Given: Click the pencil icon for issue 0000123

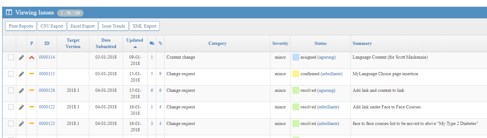Looking at the screenshot, I should point(22,124).
